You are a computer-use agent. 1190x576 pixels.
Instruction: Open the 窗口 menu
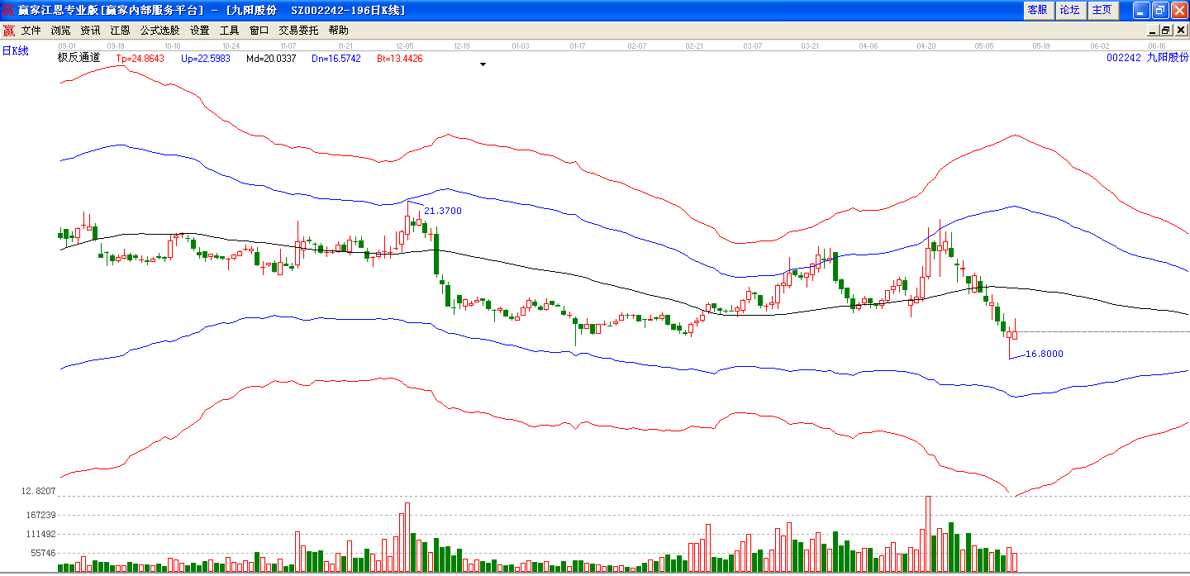pos(259,31)
